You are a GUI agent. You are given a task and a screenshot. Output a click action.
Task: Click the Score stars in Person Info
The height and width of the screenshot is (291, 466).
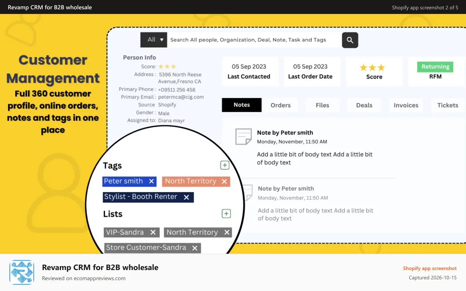coord(167,66)
